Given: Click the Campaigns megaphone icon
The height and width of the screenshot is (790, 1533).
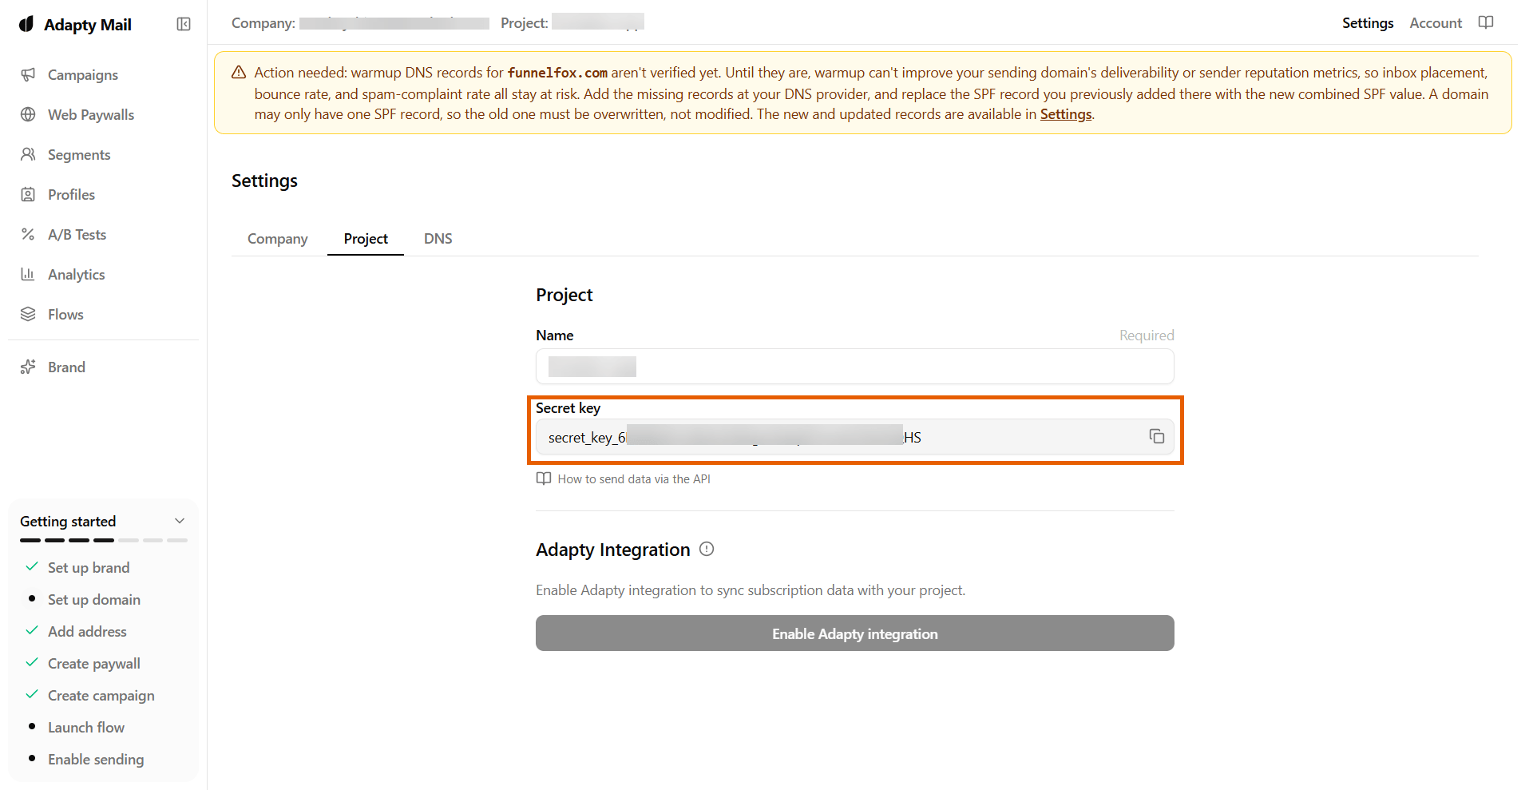Looking at the screenshot, I should (28, 74).
